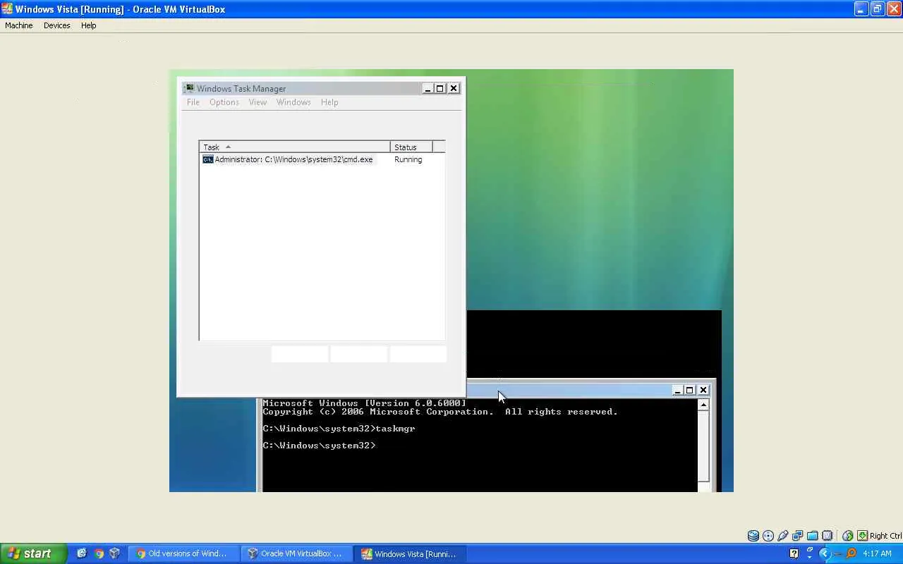Launch Chrome from the quick launch bar

(x=99, y=553)
